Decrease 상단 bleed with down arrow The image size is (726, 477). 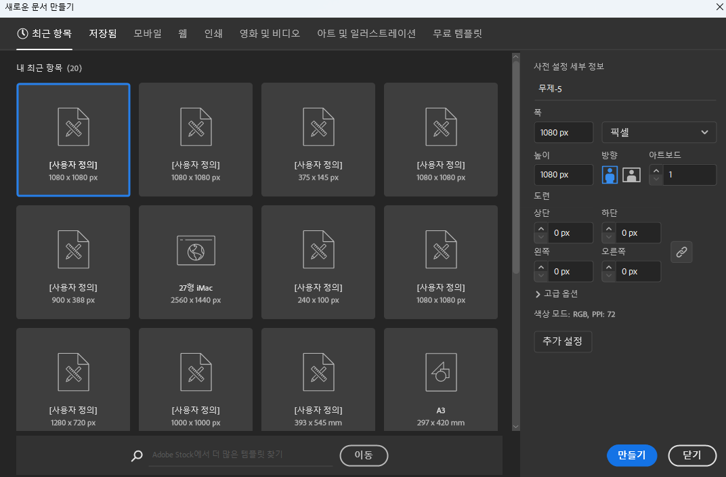541,238
